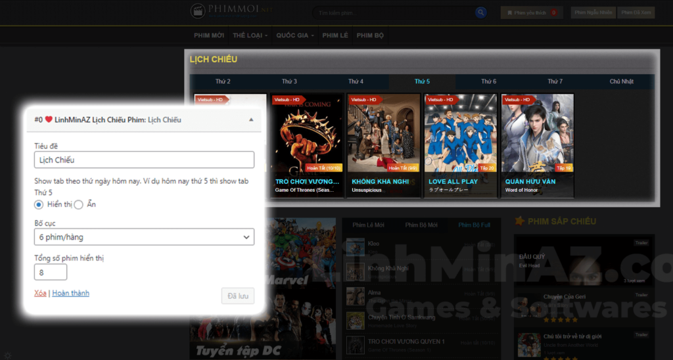The width and height of the screenshot is (673, 360).
Task: Switch to the Thứ 5 tab
Action: (423, 81)
